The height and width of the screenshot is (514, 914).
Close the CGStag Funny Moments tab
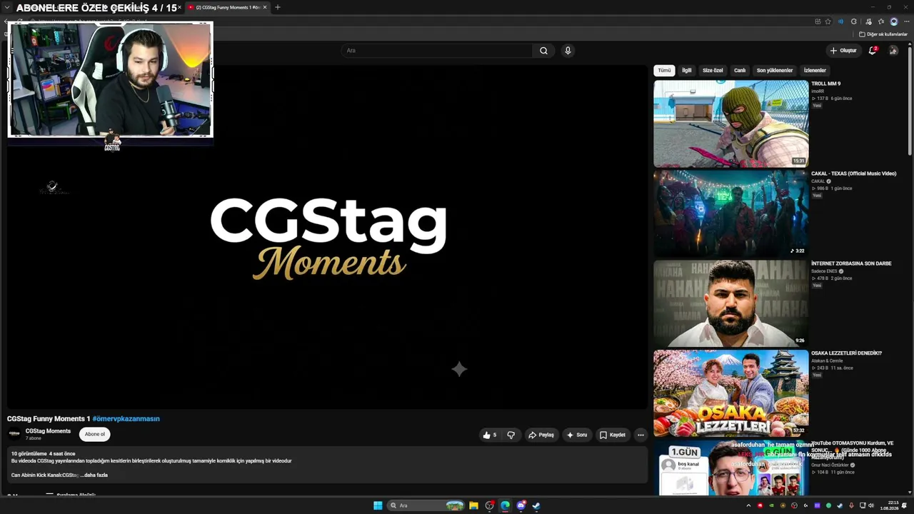click(265, 7)
